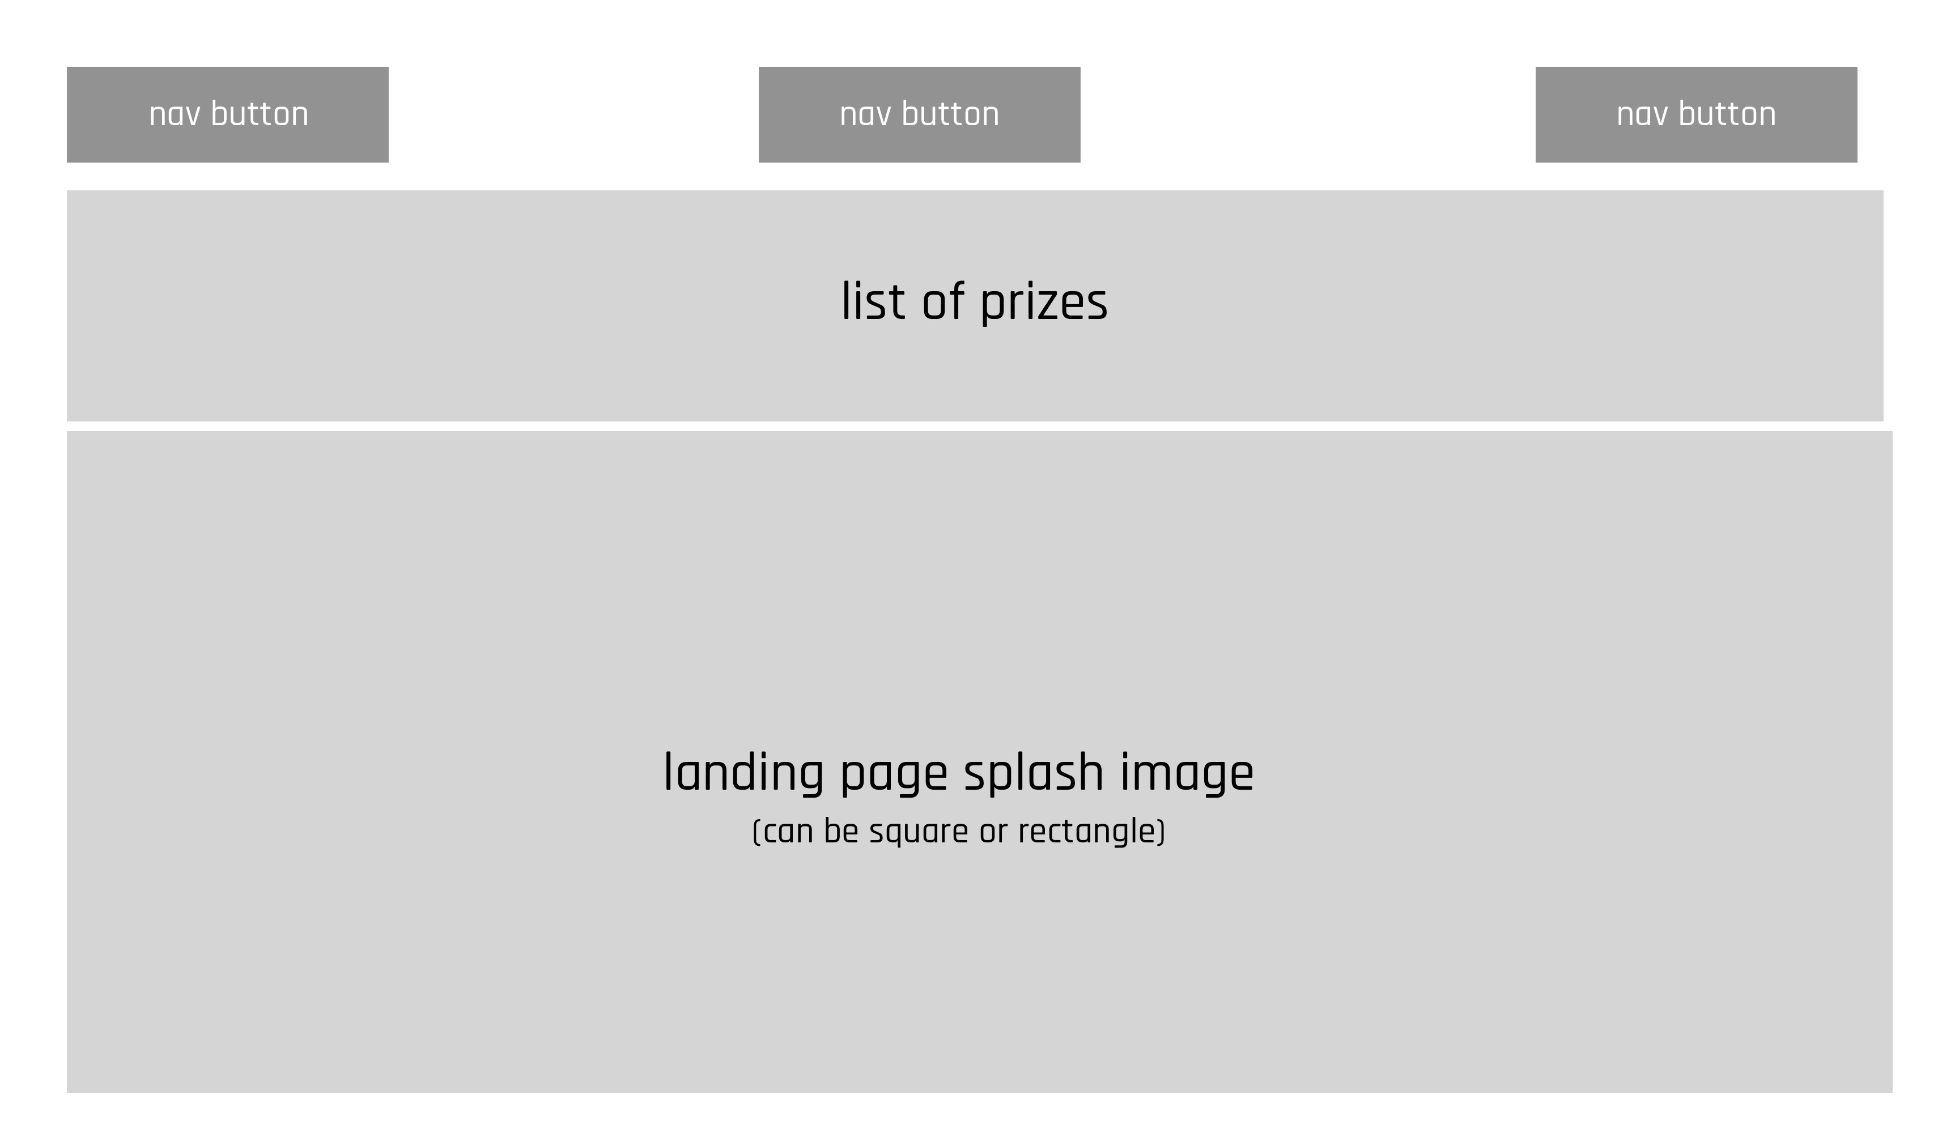Screen dimensions: 1938x1133
Task: Click the large splash image placeholder
Action: click(x=980, y=762)
